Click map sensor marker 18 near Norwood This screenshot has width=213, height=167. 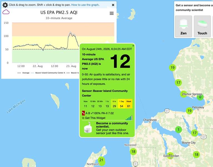pos(133,151)
